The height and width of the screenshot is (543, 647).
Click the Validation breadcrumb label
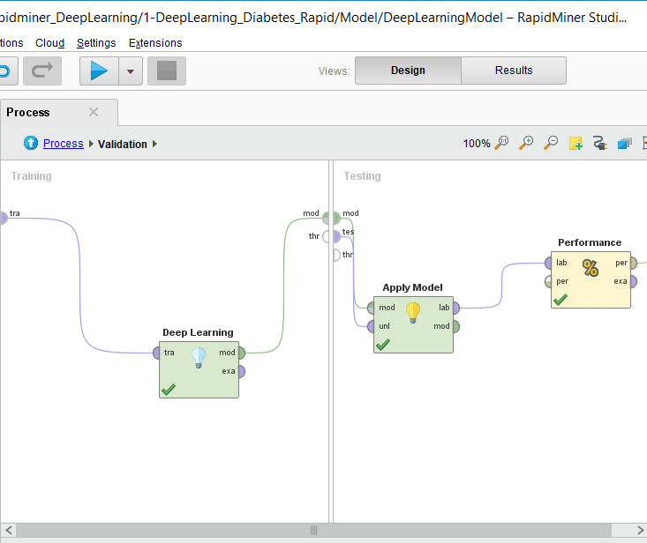[123, 145]
